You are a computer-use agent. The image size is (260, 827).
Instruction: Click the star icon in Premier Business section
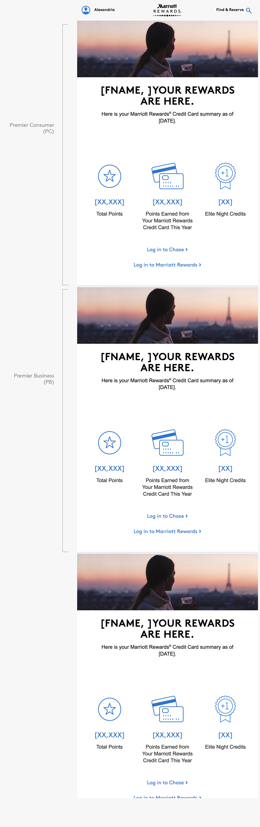tap(110, 443)
